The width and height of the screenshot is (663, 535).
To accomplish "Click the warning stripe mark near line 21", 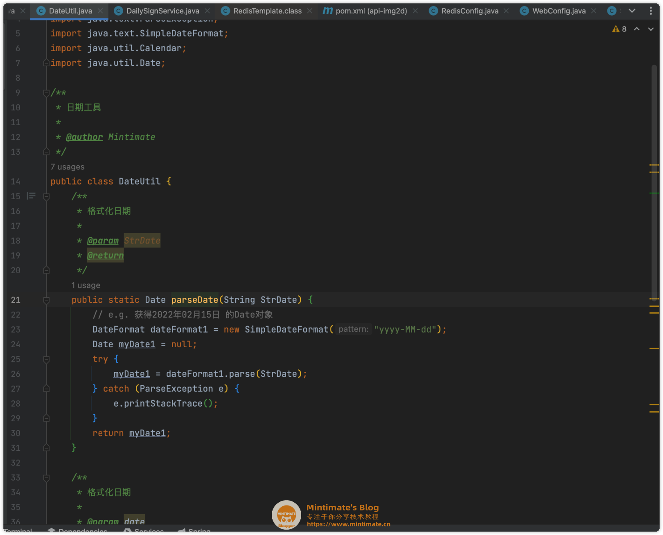I will 654,299.
